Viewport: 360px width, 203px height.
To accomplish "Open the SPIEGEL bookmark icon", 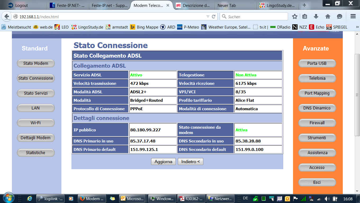I will (x=329, y=27).
